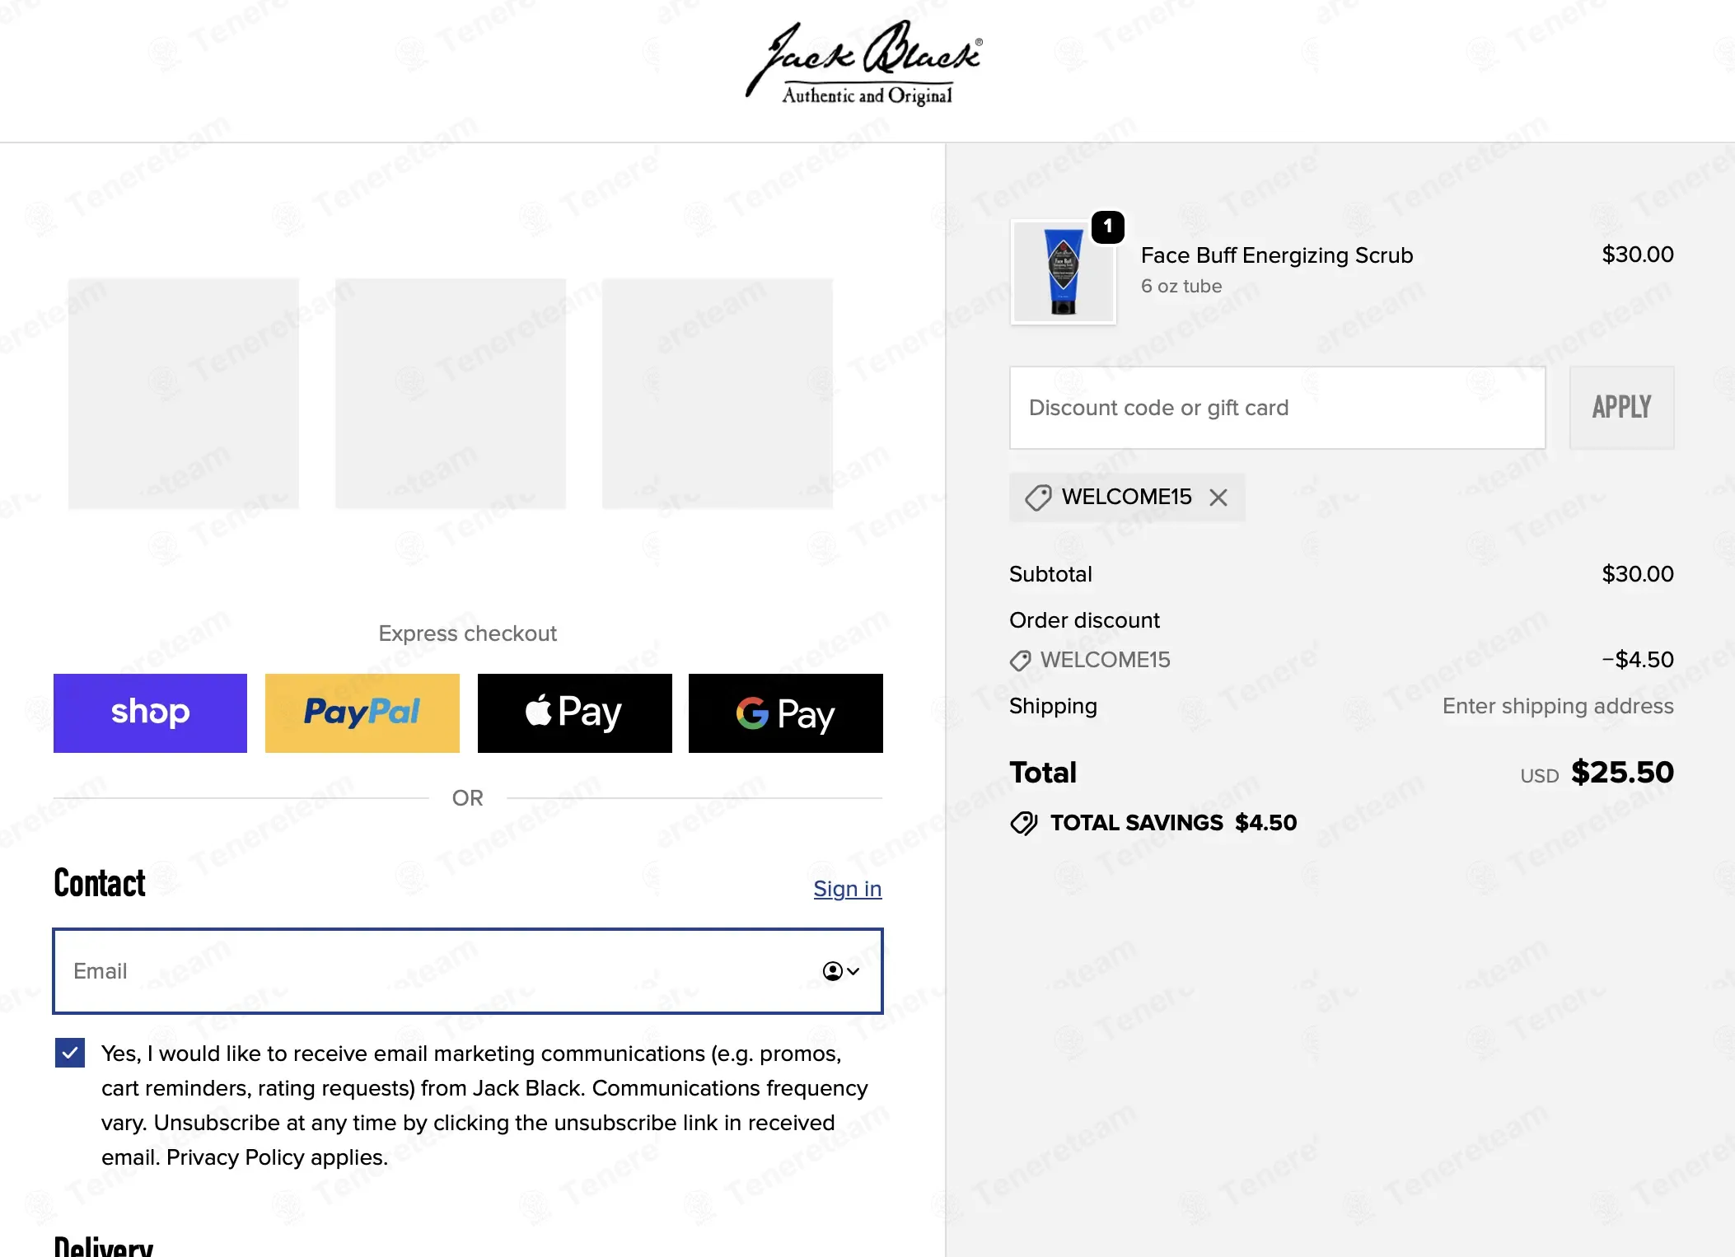Select Apple Pay express checkout
The height and width of the screenshot is (1257, 1735).
575,713
